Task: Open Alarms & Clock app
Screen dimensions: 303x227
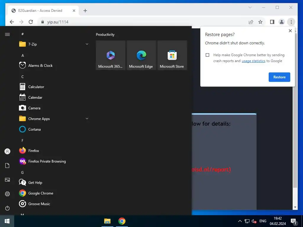Action: tap(54, 65)
